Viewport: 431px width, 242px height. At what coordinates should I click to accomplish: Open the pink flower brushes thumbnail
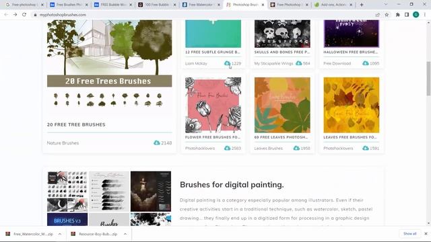(213, 105)
